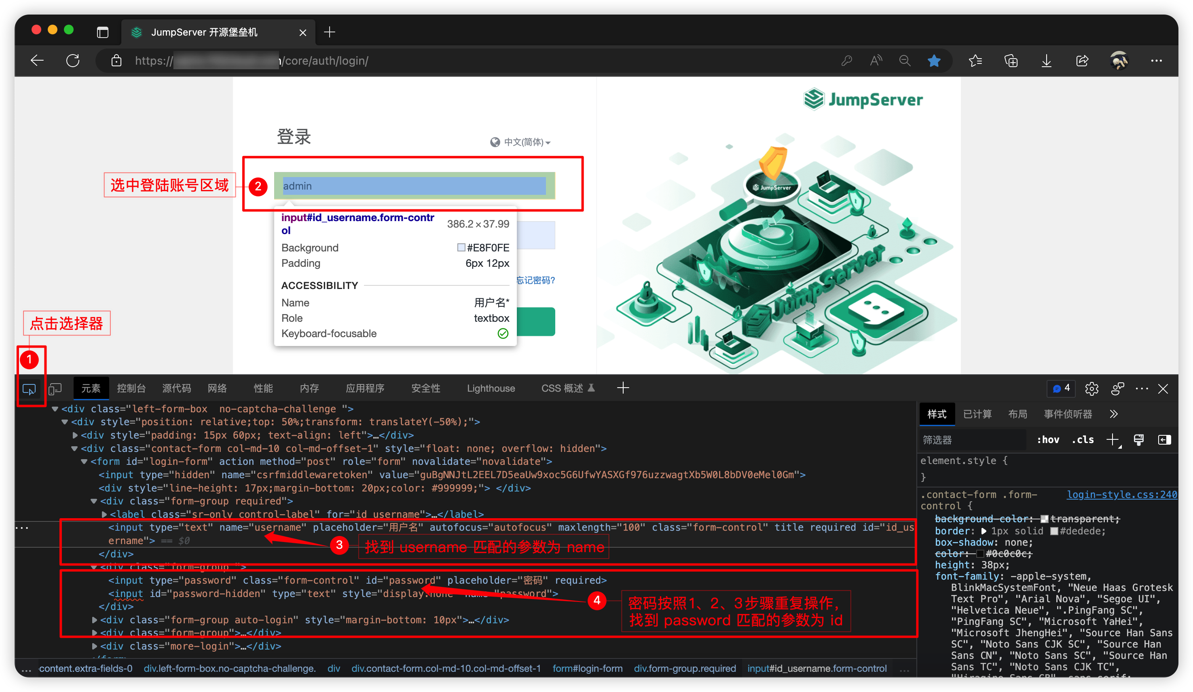Open the tab actions menu icon
This screenshot has height=692, width=1193.
[x=102, y=32]
